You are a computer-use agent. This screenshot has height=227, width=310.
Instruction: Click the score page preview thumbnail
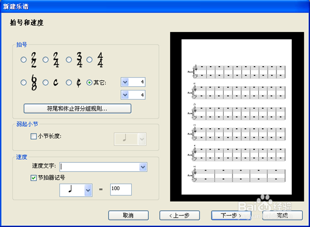[x=237, y=117]
